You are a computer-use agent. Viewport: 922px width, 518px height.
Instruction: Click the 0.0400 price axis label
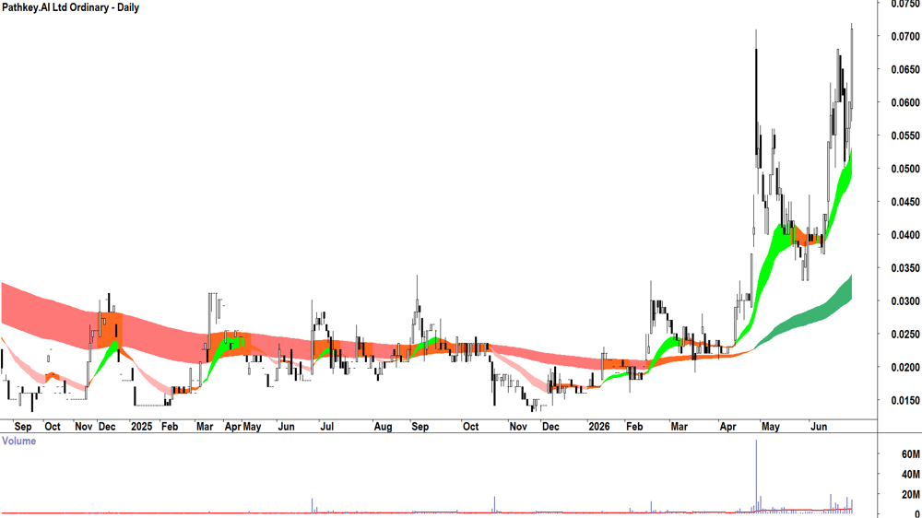tap(905, 235)
